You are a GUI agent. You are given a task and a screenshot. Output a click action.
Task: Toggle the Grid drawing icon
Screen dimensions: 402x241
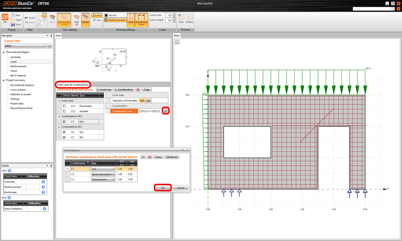point(131,18)
